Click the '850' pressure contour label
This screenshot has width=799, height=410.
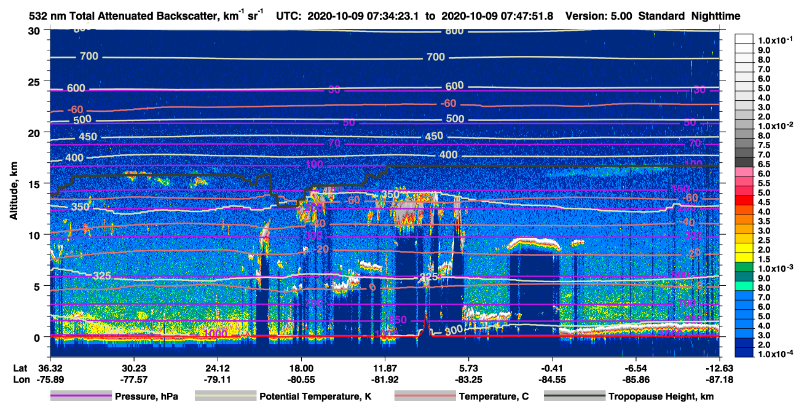[398, 320]
